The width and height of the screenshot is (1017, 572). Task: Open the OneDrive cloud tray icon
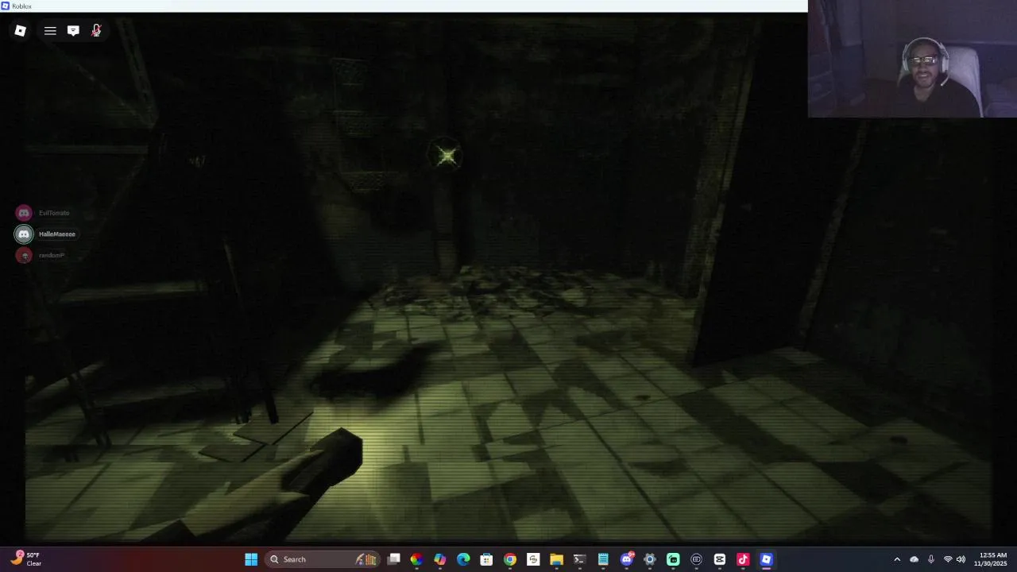(x=914, y=559)
